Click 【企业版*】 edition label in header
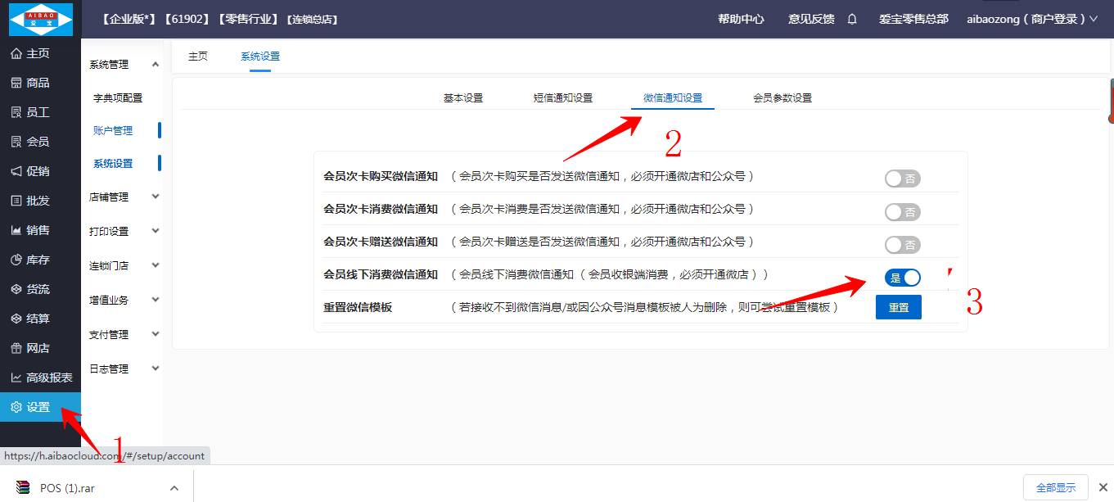Image resolution: width=1114 pixels, height=502 pixels. coord(129,19)
